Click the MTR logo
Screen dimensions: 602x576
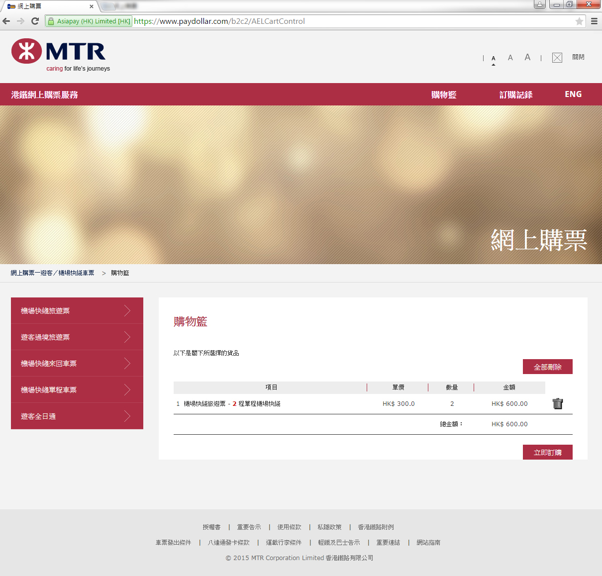point(60,55)
